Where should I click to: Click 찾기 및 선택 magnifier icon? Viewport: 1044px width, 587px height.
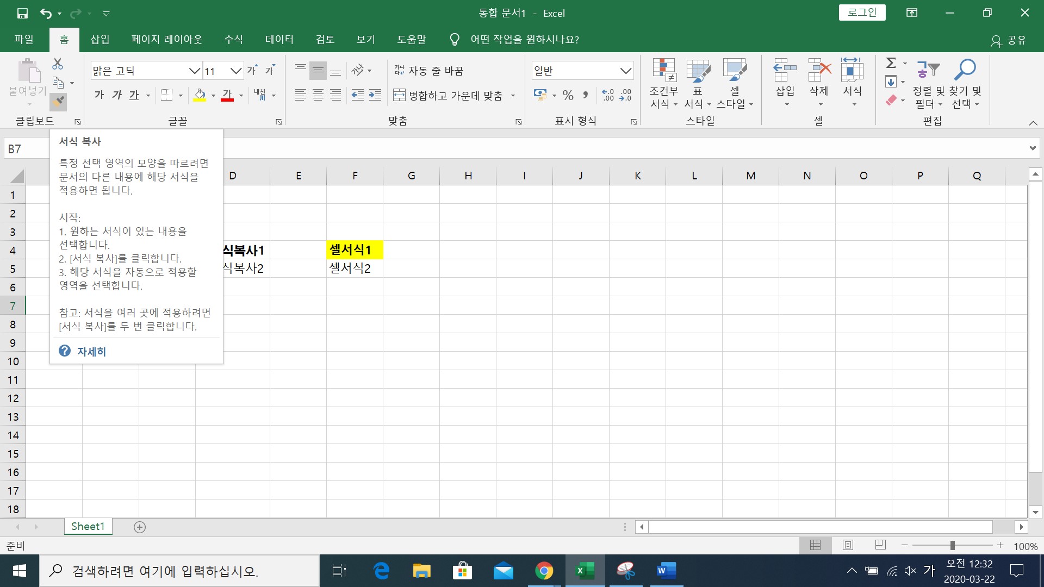point(965,70)
